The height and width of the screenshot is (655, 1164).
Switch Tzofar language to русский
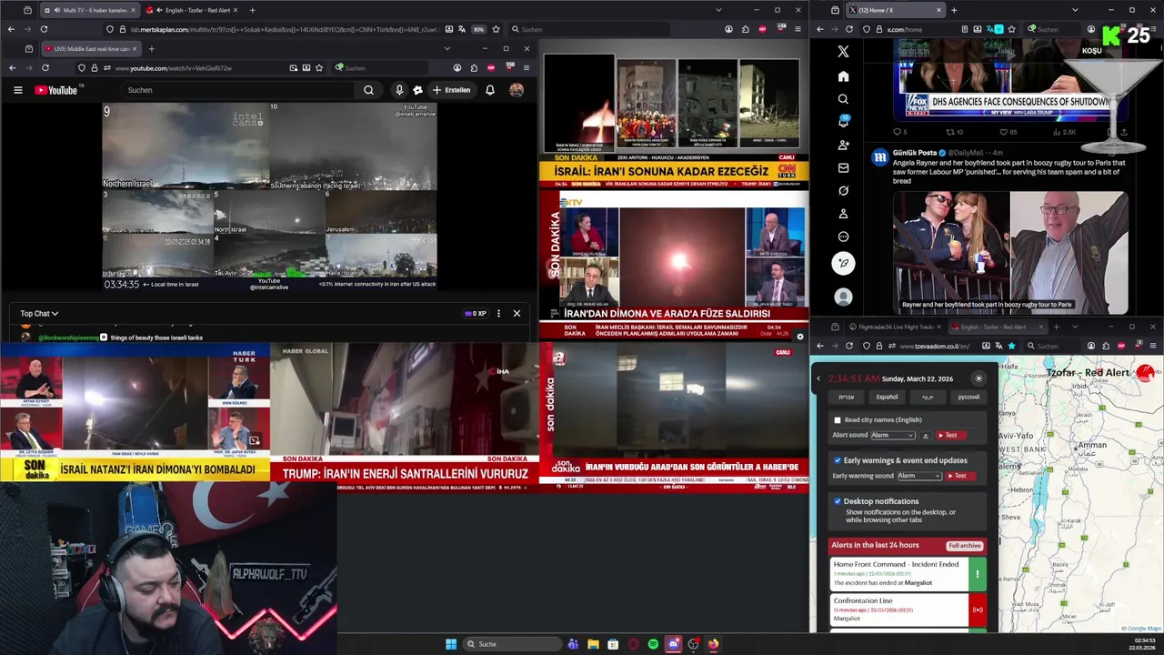pyautogui.click(x=968, y=397)
